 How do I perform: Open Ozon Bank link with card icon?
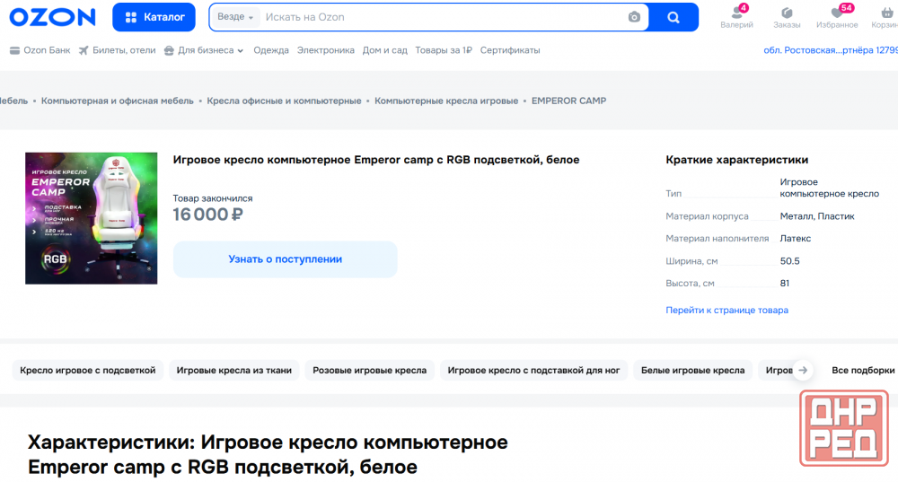point(40,50)
